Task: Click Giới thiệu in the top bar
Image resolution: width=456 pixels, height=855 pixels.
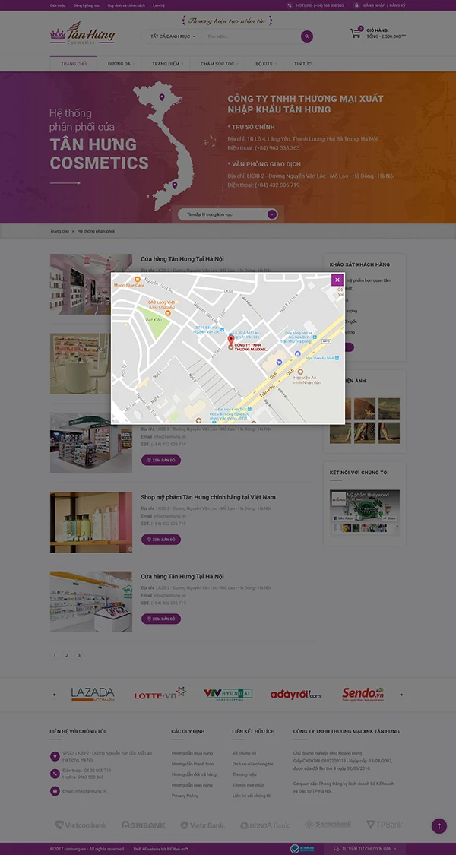Action: pos(57,5)
